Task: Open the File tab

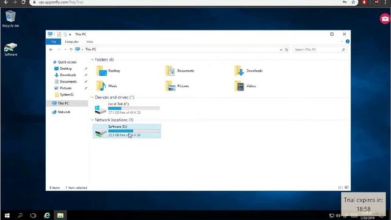Action: (x=53, y=42)
